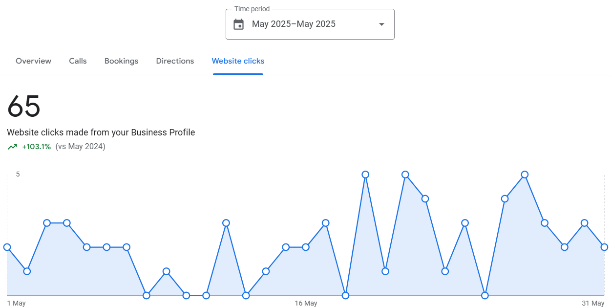The image size is (612, 308).
Task: Click the '5' y-axis label
Action: [x=18, y=174]
